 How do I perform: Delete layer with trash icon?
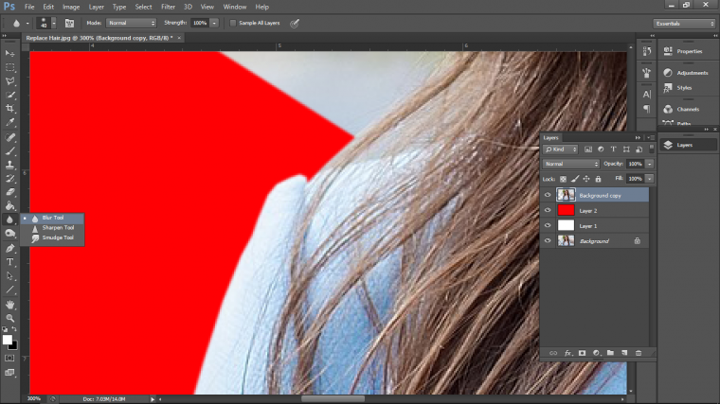pos(639,353)
